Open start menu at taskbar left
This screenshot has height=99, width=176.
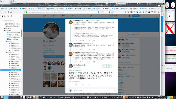[2, 97]
